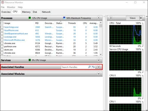Click the 56% Maximum Frequency label
148x111 pixels.
pos(79,18)
